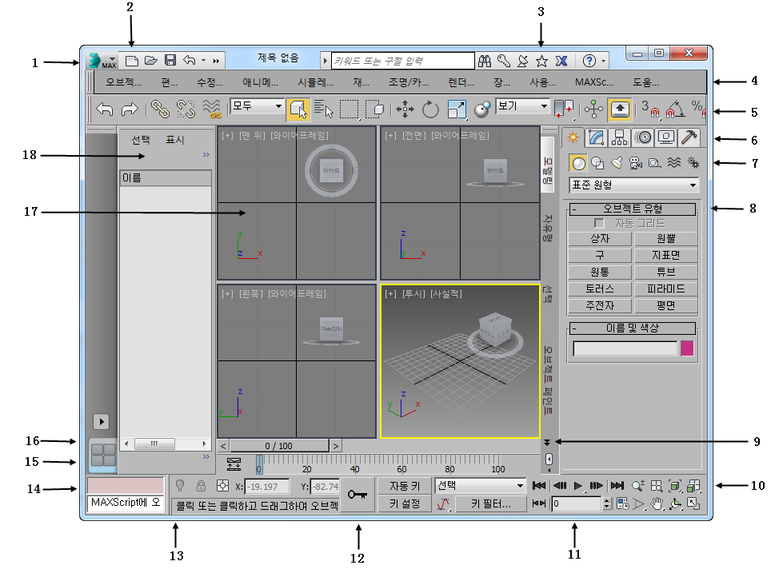Expand the Help dropdown arrow

(603, 62)
